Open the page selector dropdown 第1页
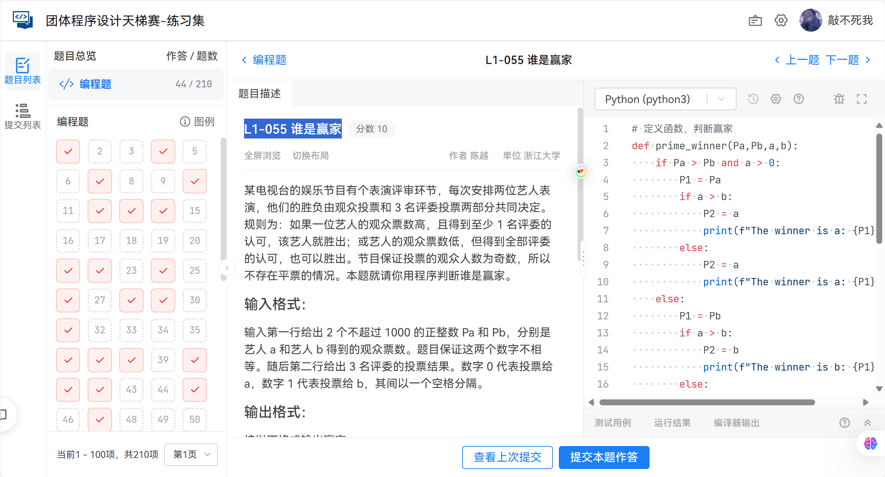Screen dimensions: 885x477 click(191, 454)
